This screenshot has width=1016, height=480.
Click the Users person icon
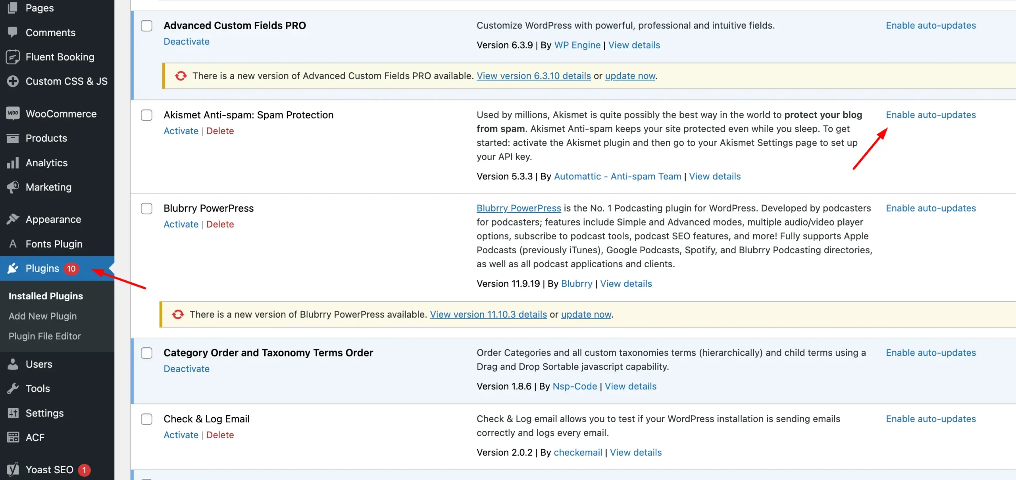[13, 364]
